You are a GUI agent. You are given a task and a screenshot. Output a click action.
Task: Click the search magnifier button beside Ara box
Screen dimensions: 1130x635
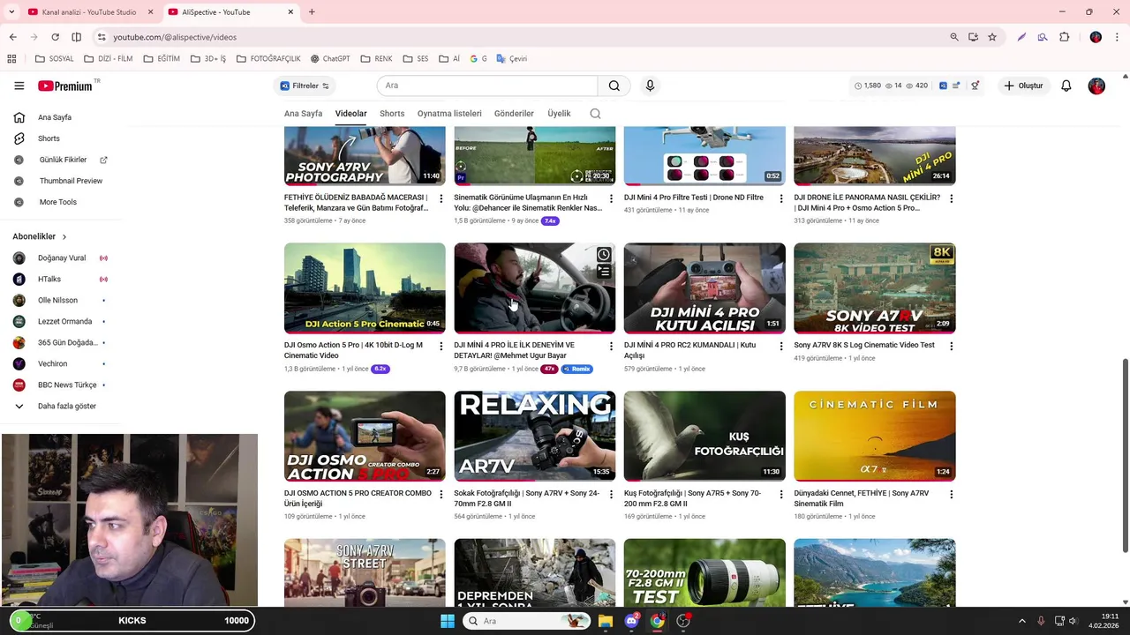click(x=614, y=86)
